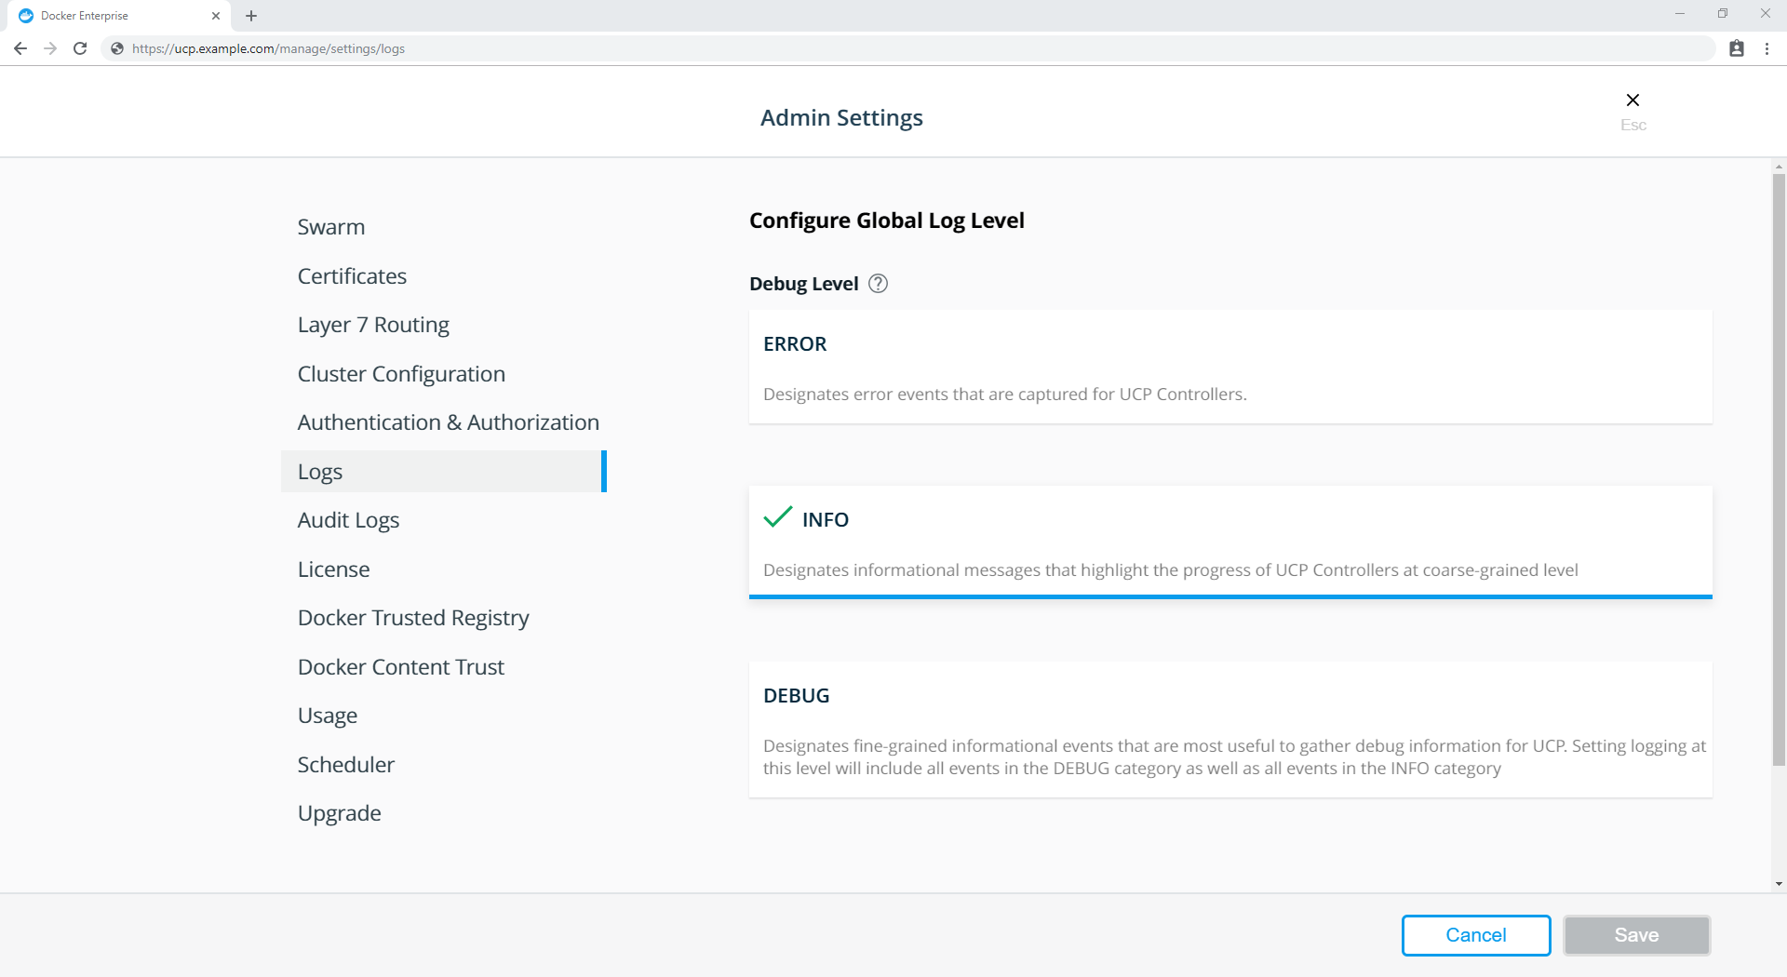Open Docker Trusted Registry settings

click(x=412, y=618)
